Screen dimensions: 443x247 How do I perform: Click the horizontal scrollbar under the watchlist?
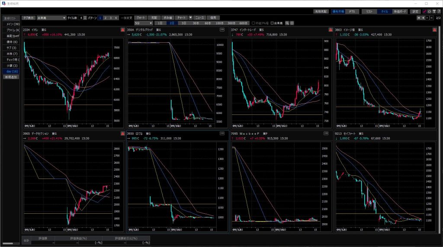(x=12, y=244)
